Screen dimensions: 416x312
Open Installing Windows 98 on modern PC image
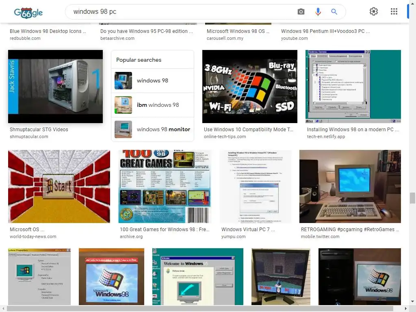[x=353, y=87]
